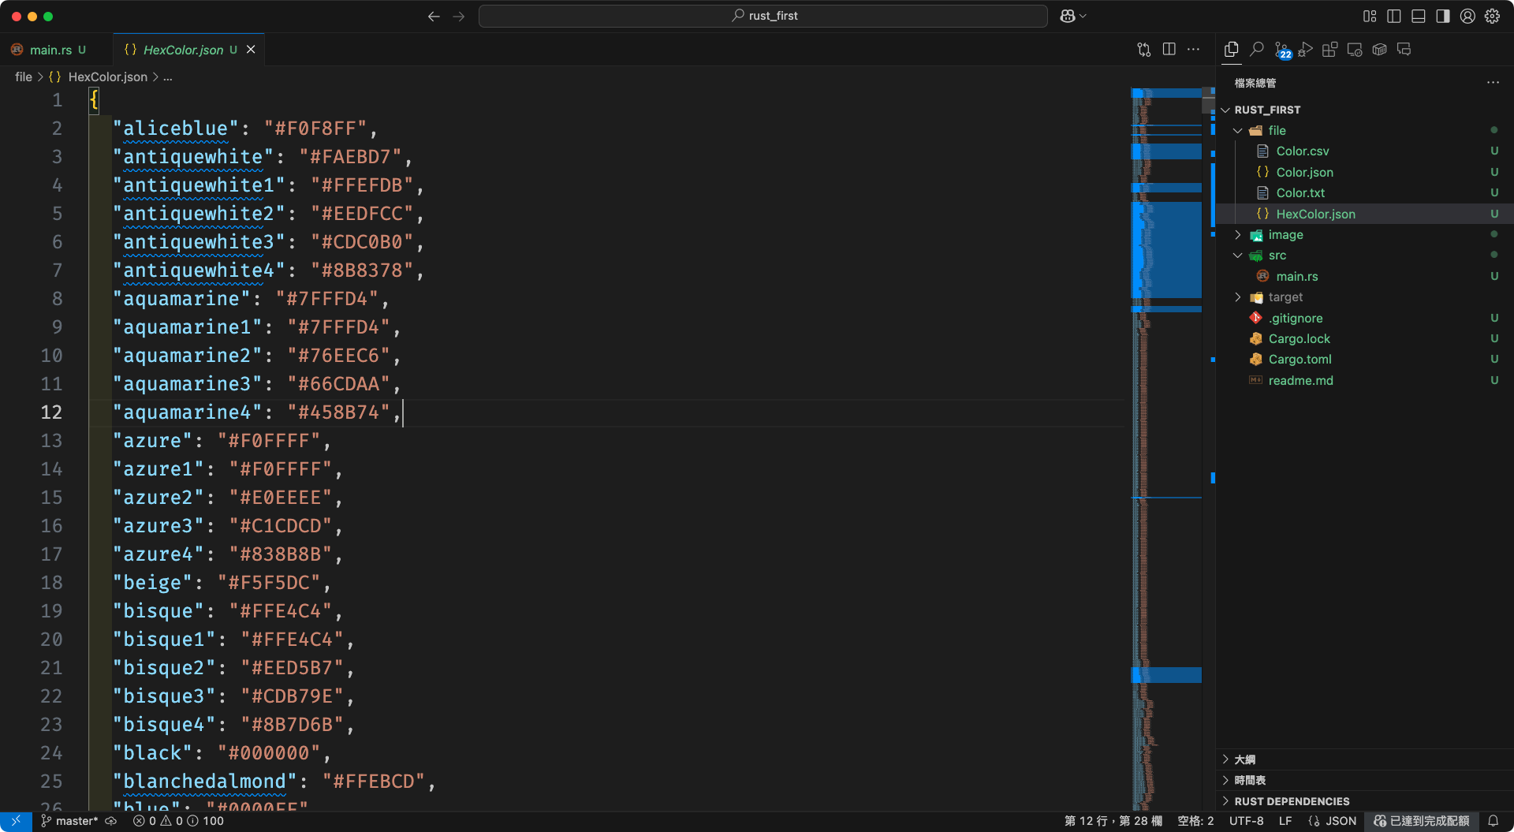This screenshot has width=1514, height=832.
Task: Open the Remote Explorer icon
Action: pyautogui.click(x=1355, y=50)
